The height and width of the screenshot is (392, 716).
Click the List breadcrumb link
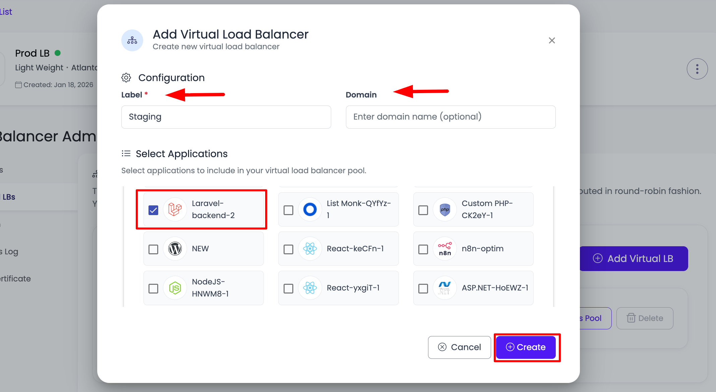[6, 12]
